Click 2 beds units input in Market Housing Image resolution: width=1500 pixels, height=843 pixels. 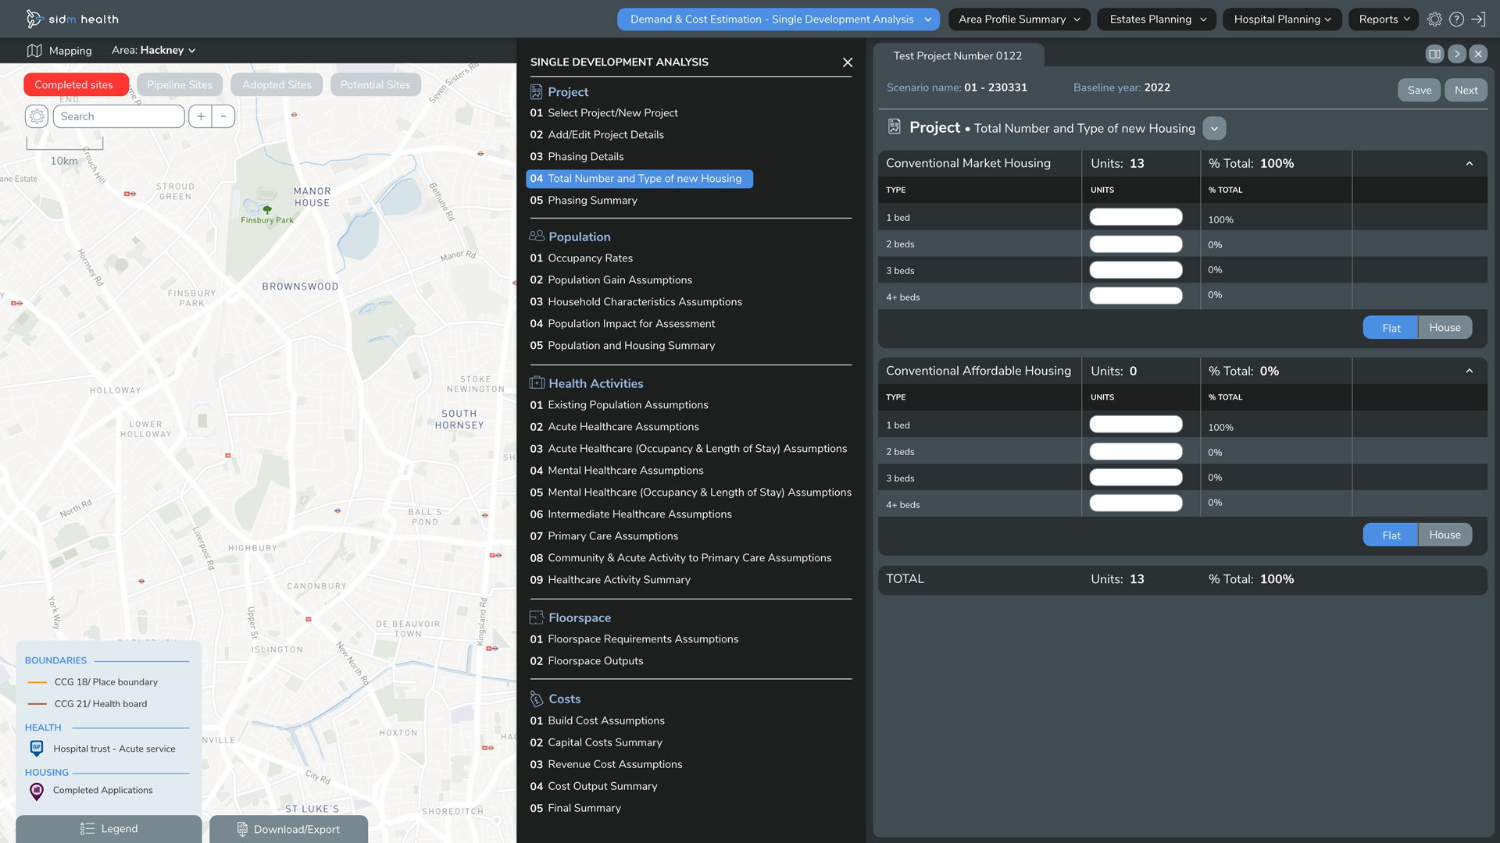pos(1135,244)
